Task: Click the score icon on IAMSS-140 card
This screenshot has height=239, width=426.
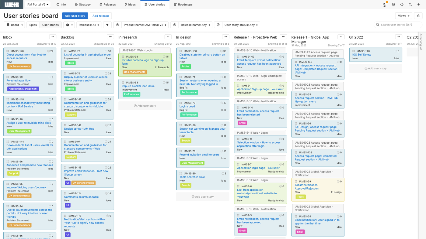Action: (x=396, y=51)
